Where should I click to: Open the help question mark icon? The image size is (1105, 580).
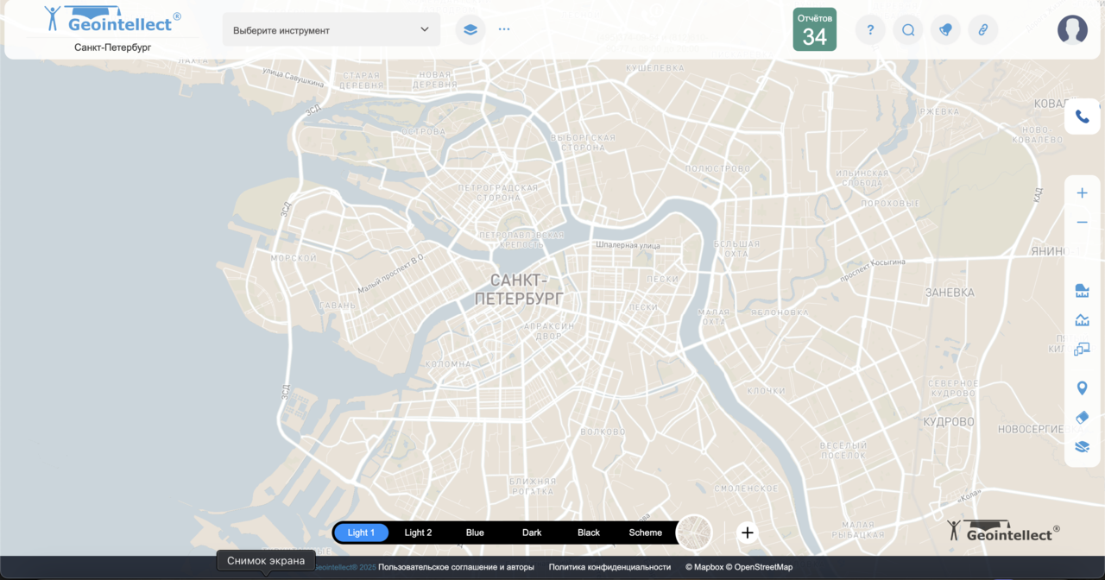click(x=870, y=30)
